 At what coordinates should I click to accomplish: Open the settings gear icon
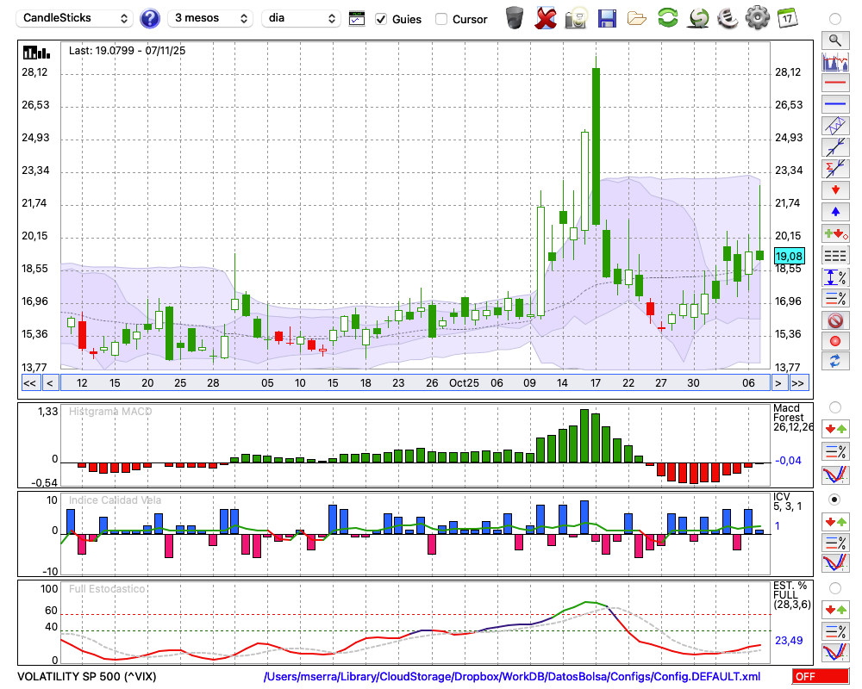(757, 18)
